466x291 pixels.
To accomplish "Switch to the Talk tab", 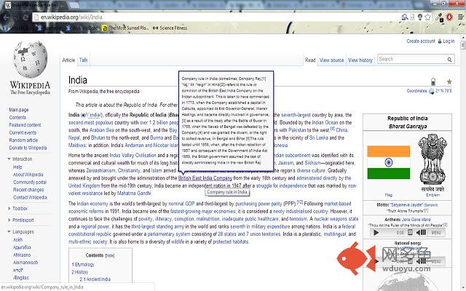I will [84, 60].
